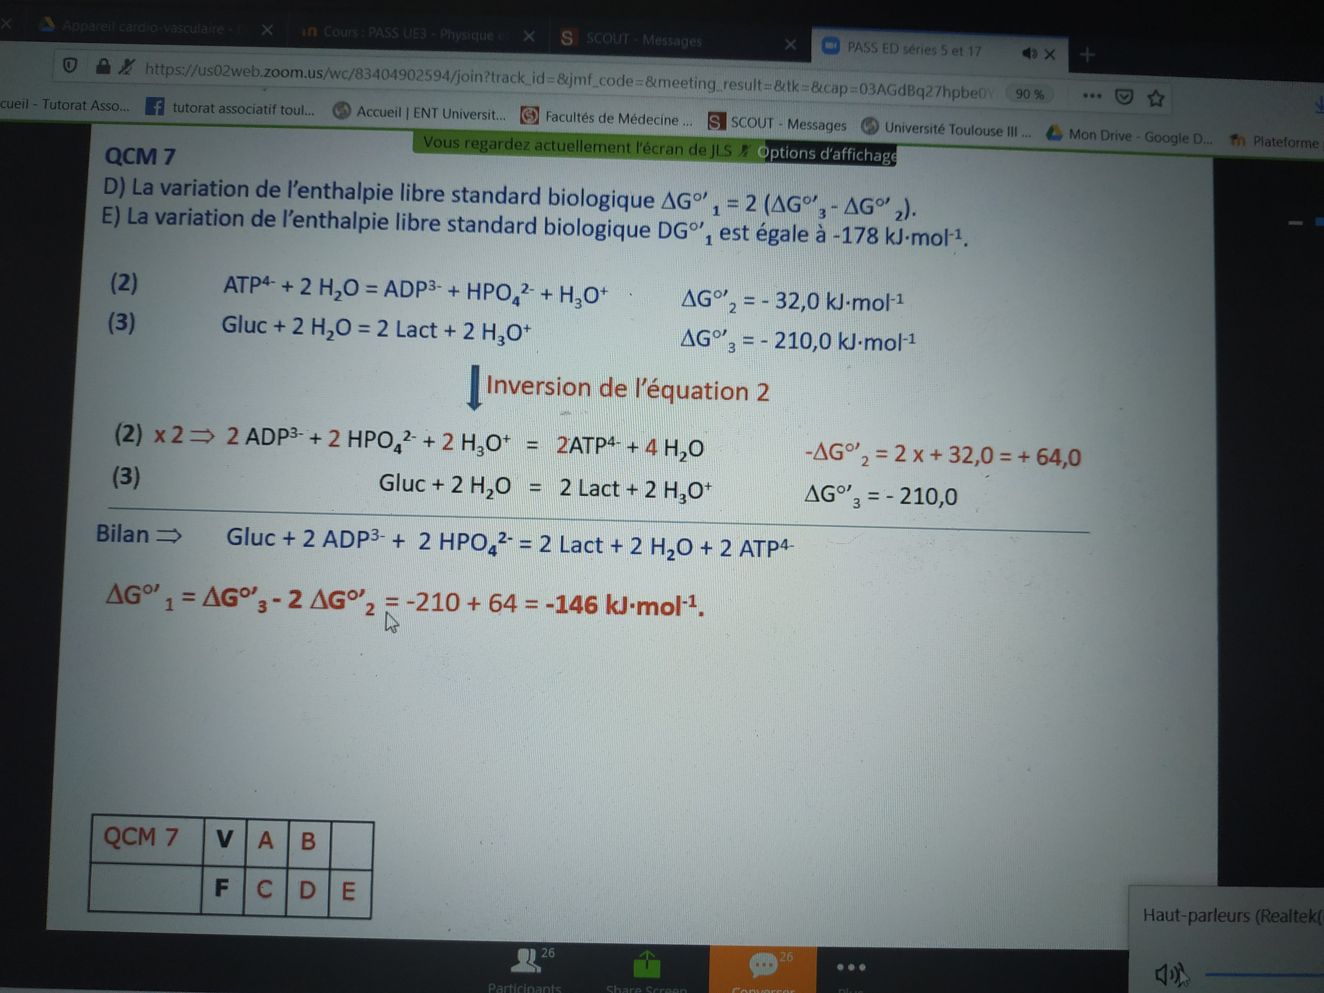Switch to SCOUT - Messages tab

(x=643, y=40)
